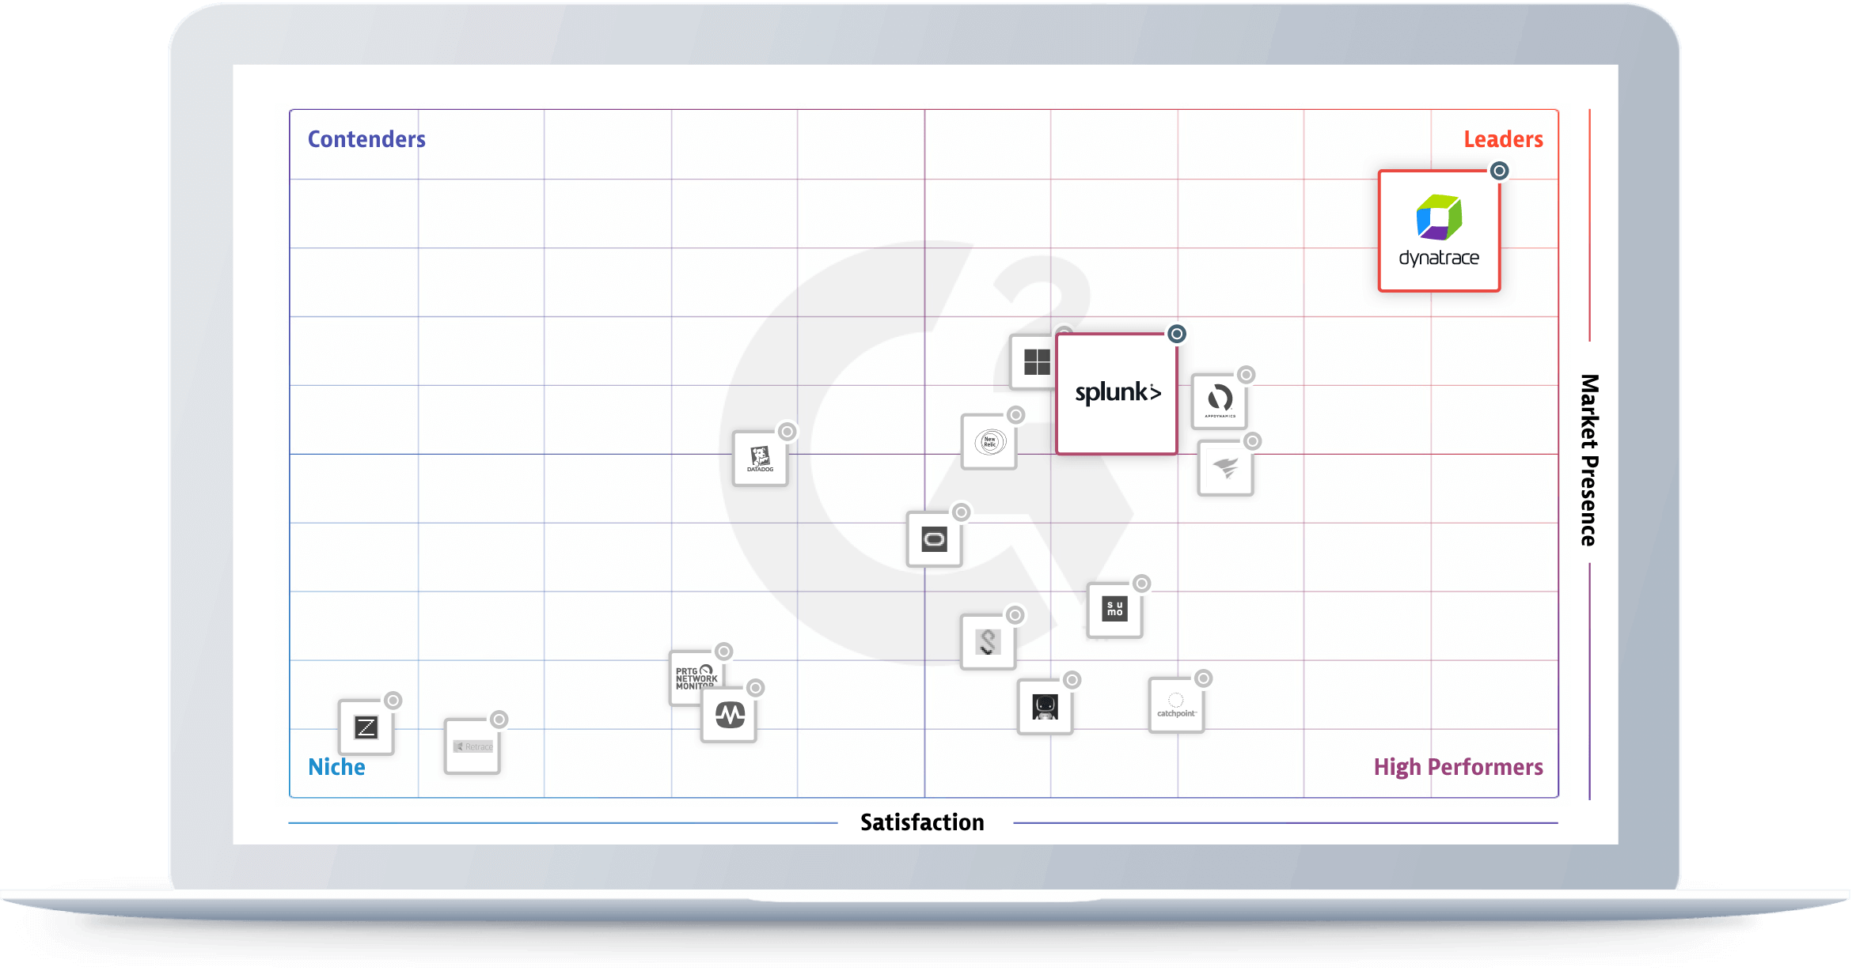1852x971 pixels.
Task: Click the circle marker on Retrace tile
Action: click(499, 720)
